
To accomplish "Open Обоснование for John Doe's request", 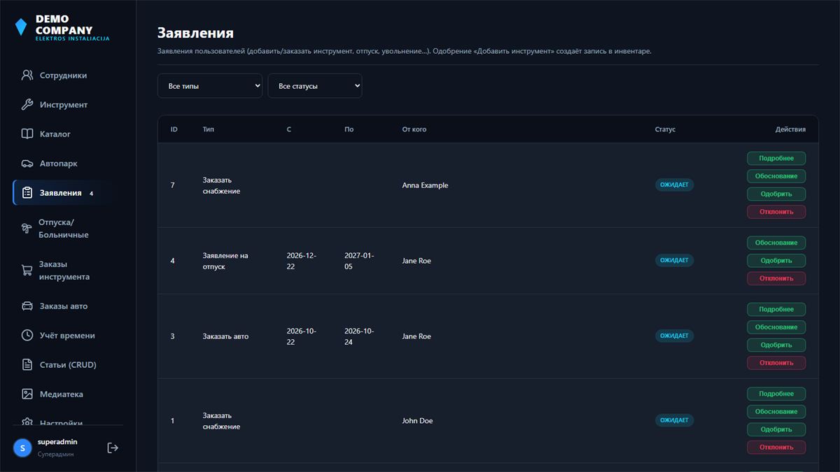I will coord(776,412).
